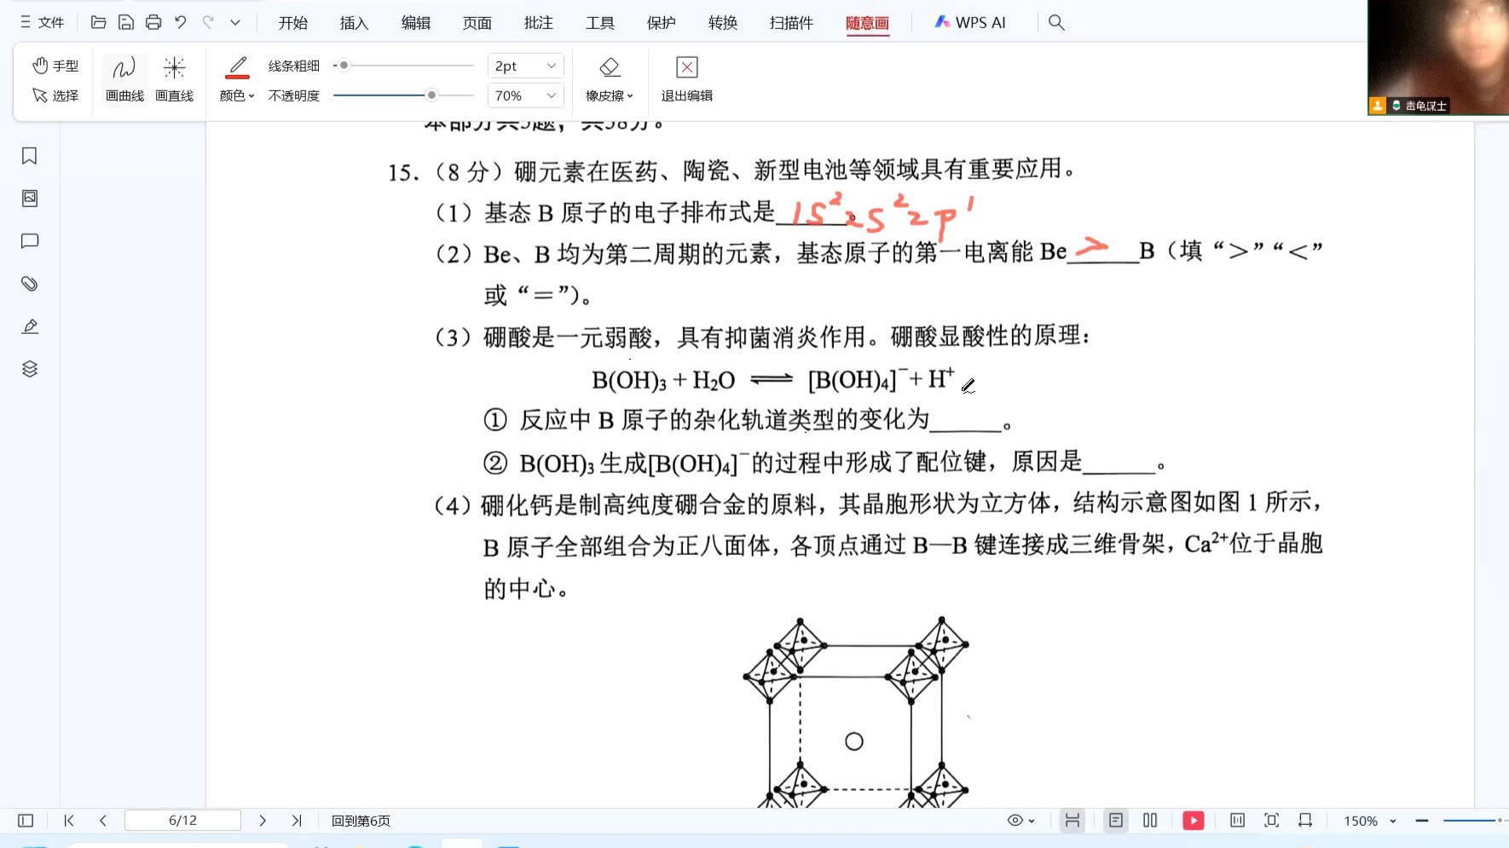Viewport: 1509px width, 848px height.
Task: Click the webcam video overlay thumbnail
Action: click(1438, 57)
